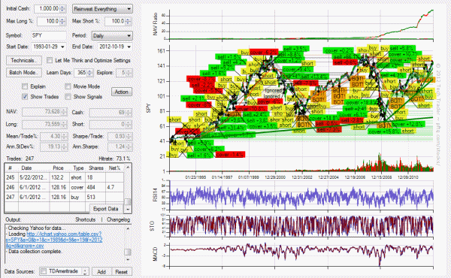Click the Net% column header

point(114,168)
